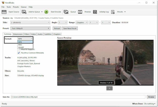This screenshot has height=107, width=158.
Task: Choose MP4 from the Format list
Action: tap(25, 42)
